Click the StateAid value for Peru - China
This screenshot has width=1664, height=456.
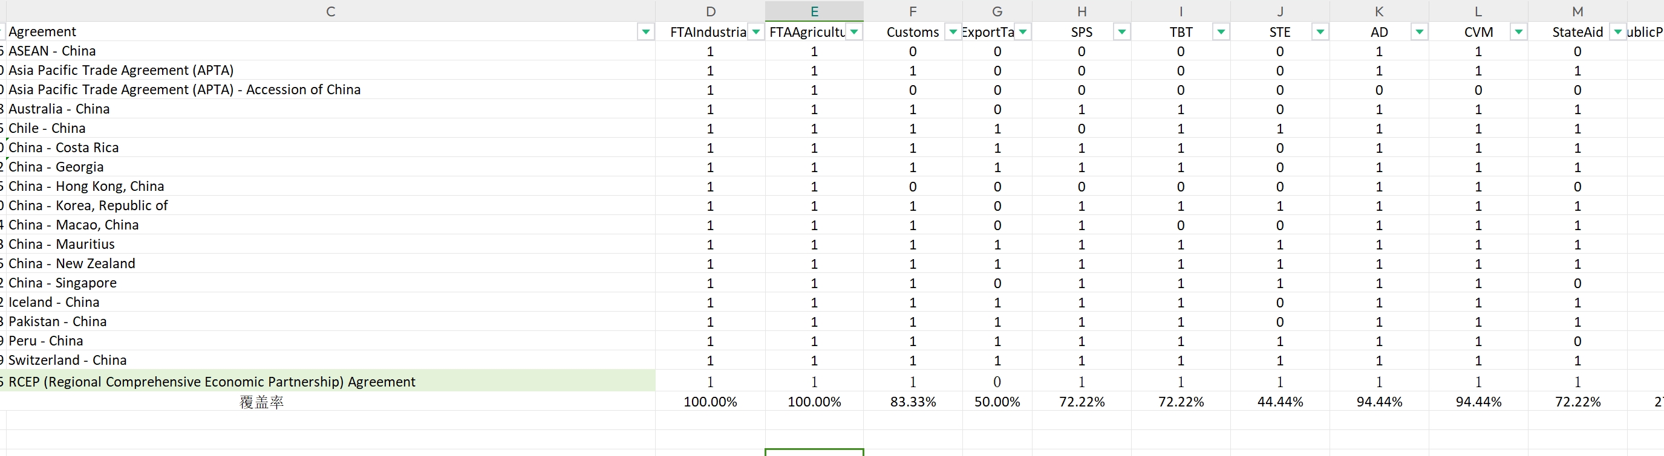pos(1578,341)
